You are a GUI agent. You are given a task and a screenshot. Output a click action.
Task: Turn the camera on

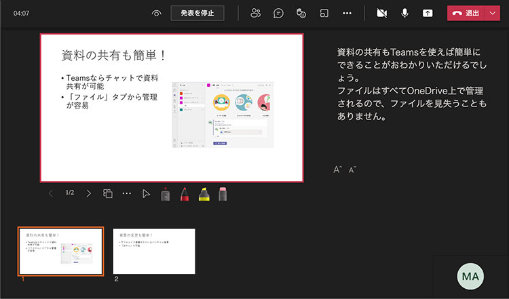[381, 14]
